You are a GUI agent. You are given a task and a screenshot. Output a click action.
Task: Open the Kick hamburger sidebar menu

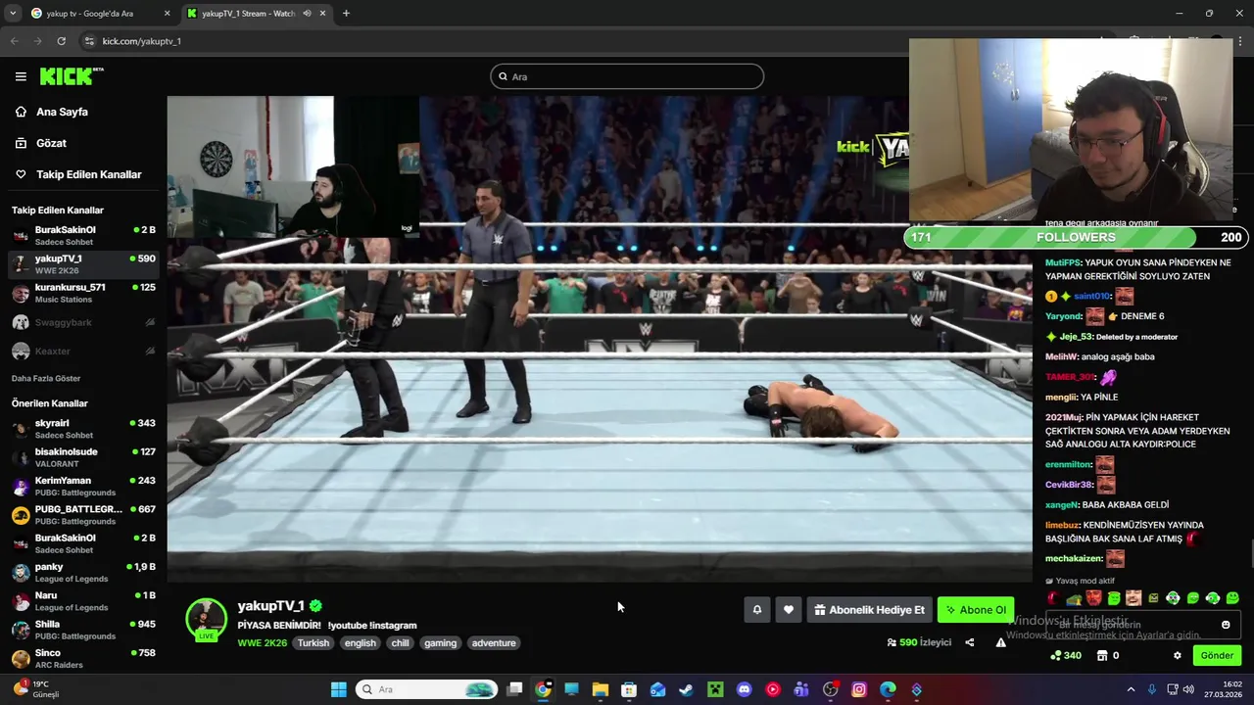[21, 76]
